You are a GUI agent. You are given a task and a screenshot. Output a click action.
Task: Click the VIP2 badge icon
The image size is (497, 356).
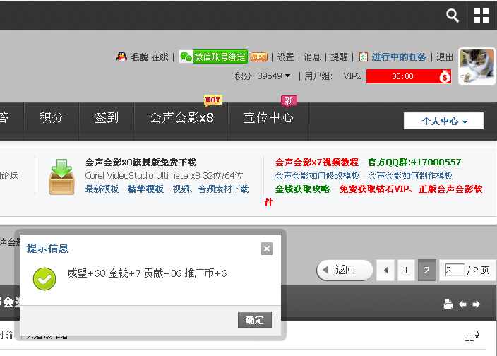[259, 57]
